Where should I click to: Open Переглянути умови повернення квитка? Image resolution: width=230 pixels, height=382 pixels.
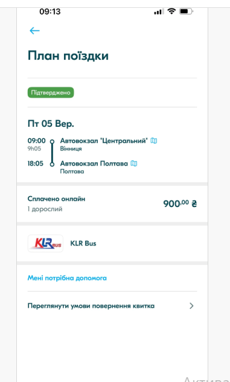click(112, 306)
